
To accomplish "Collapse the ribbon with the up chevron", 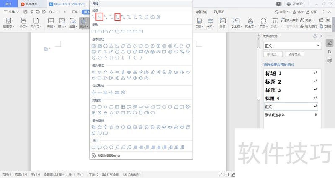I will click(x=330, y=12).
